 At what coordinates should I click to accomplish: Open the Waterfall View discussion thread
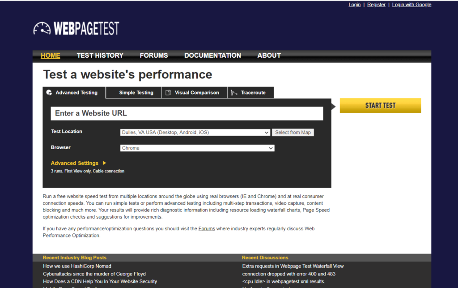pos(292,266)
